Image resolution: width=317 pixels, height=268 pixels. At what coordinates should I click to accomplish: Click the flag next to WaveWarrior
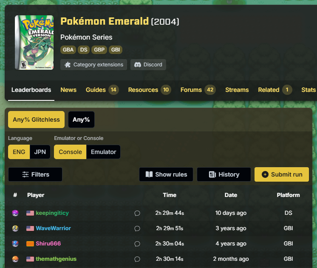(30, 228)
